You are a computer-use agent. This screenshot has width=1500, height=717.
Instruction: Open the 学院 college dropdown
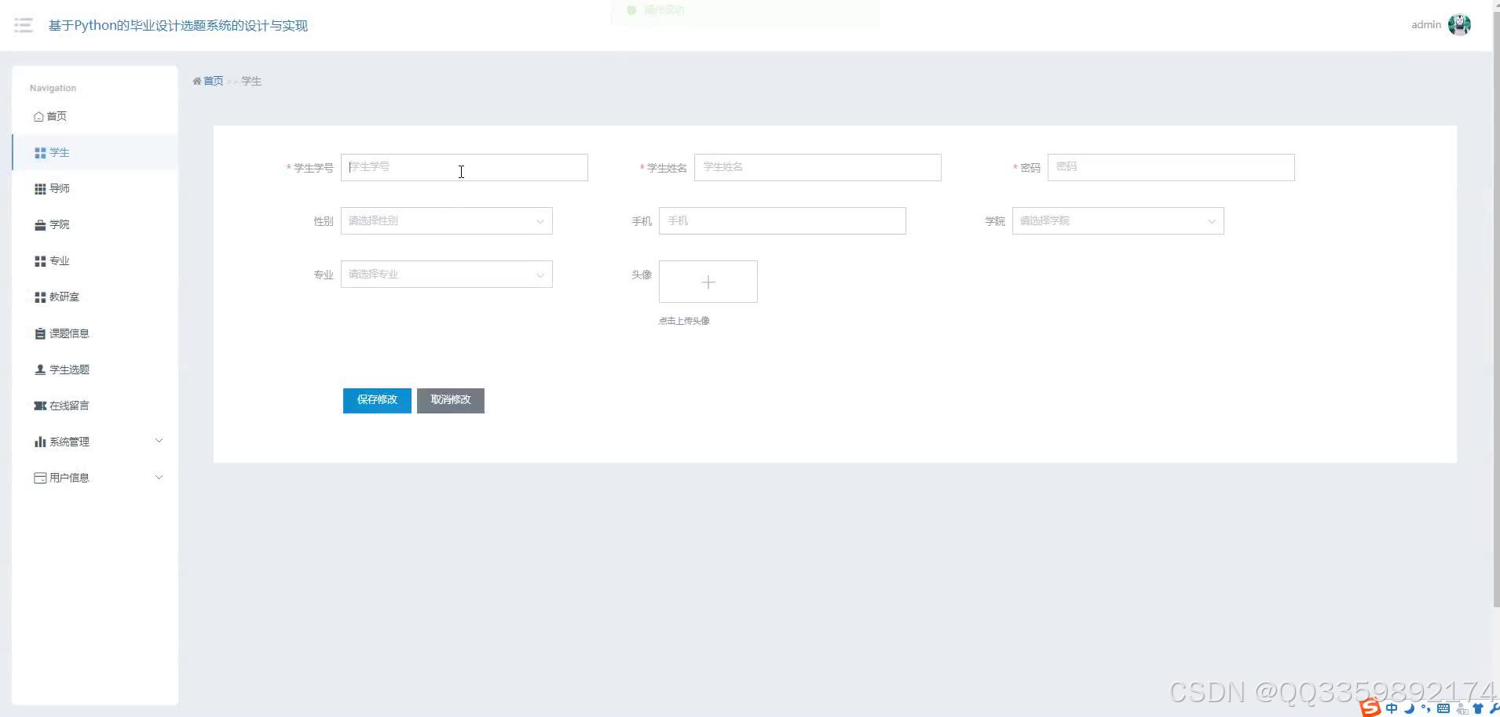1118,221
